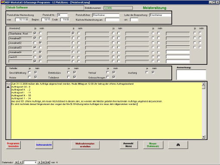Toggle 'ja' checkbox for Annahme03

click(35, 47)
